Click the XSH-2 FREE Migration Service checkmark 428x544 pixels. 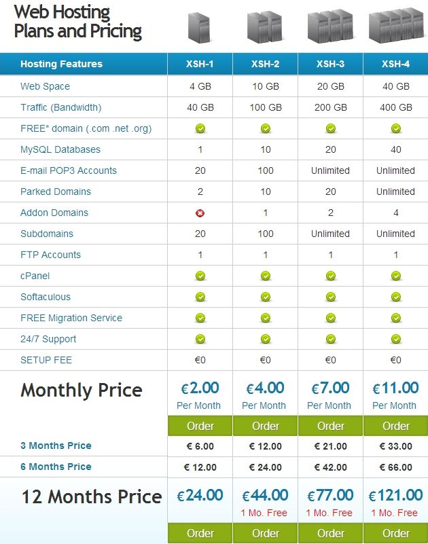pos(266,318)
